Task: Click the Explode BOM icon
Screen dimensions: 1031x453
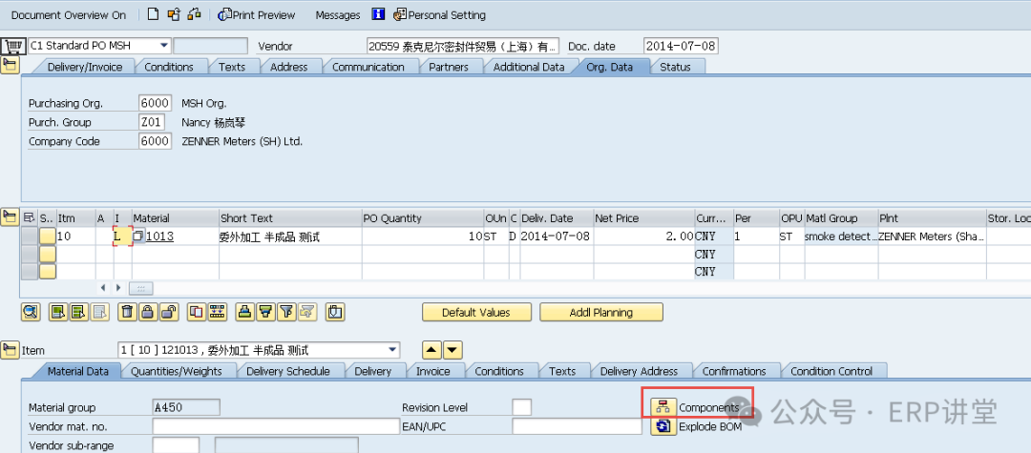Action: (662, 427)
